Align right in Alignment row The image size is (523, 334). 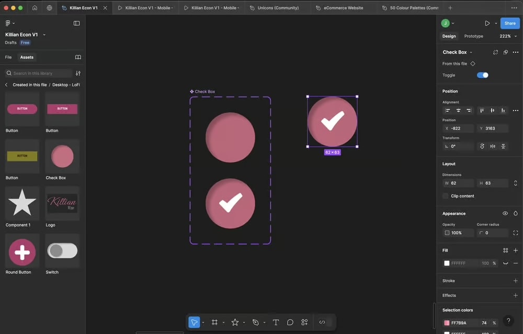469,110
